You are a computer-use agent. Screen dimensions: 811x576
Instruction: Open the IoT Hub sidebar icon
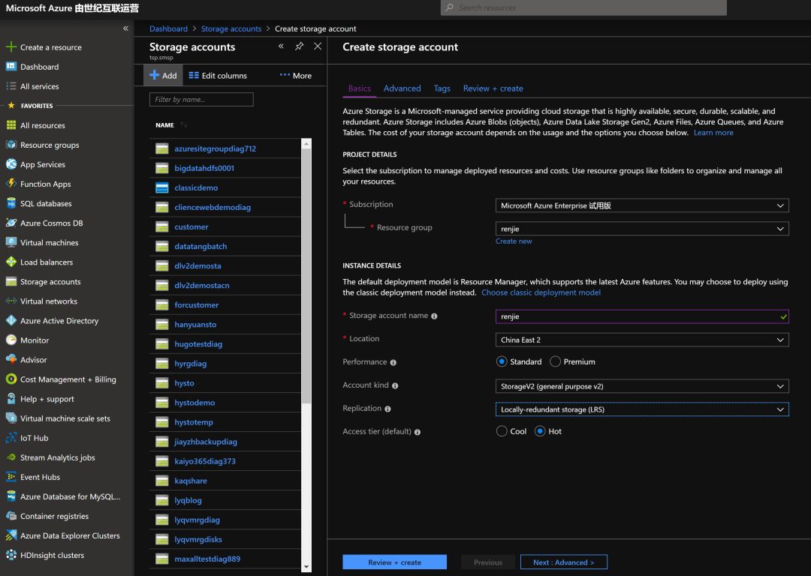point(11,438)
